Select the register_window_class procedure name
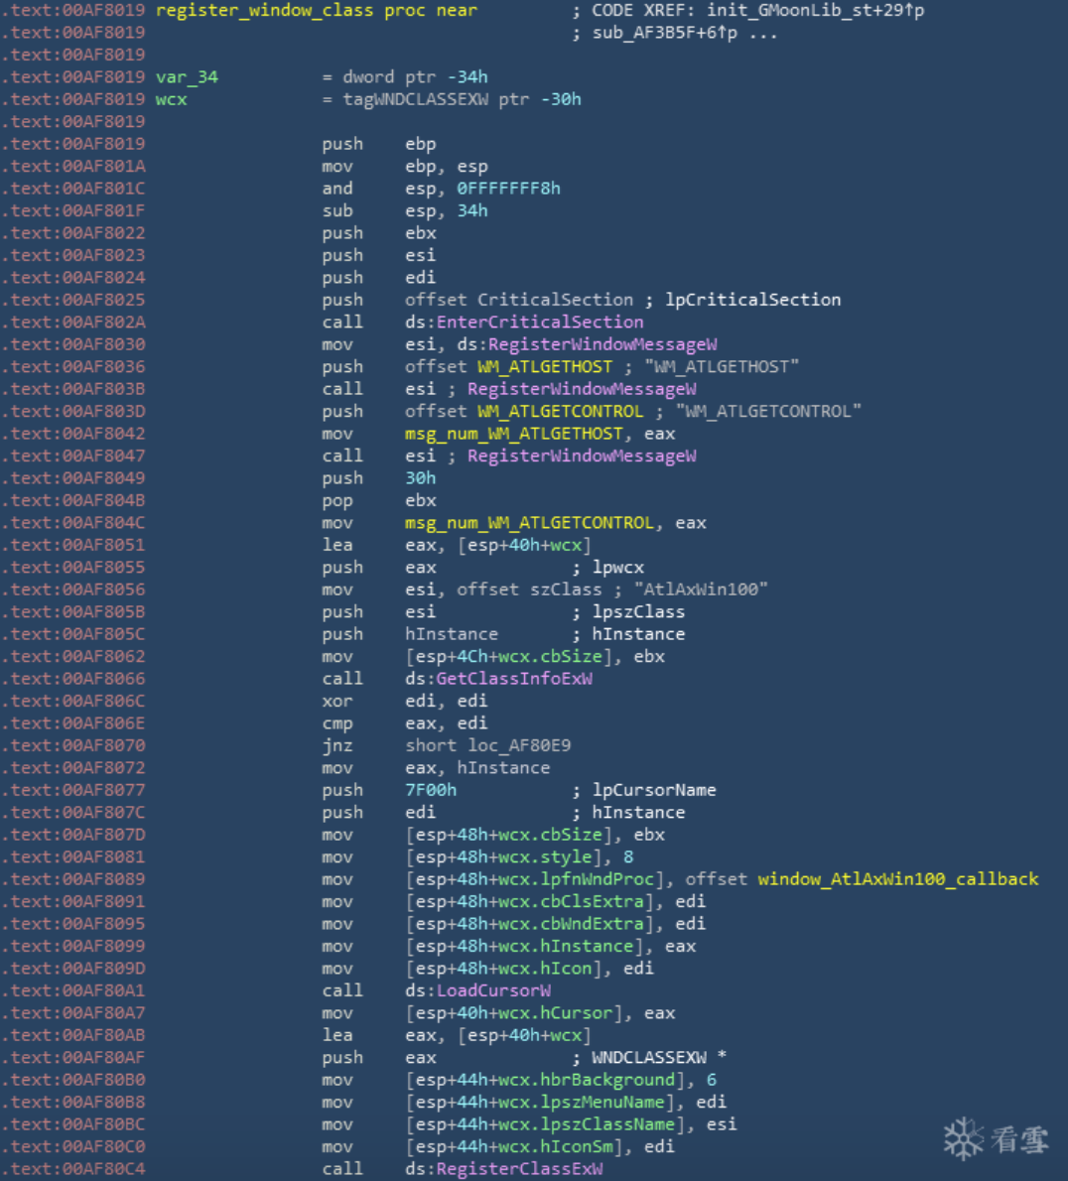 pyautogui.click(x=264, y=10)
